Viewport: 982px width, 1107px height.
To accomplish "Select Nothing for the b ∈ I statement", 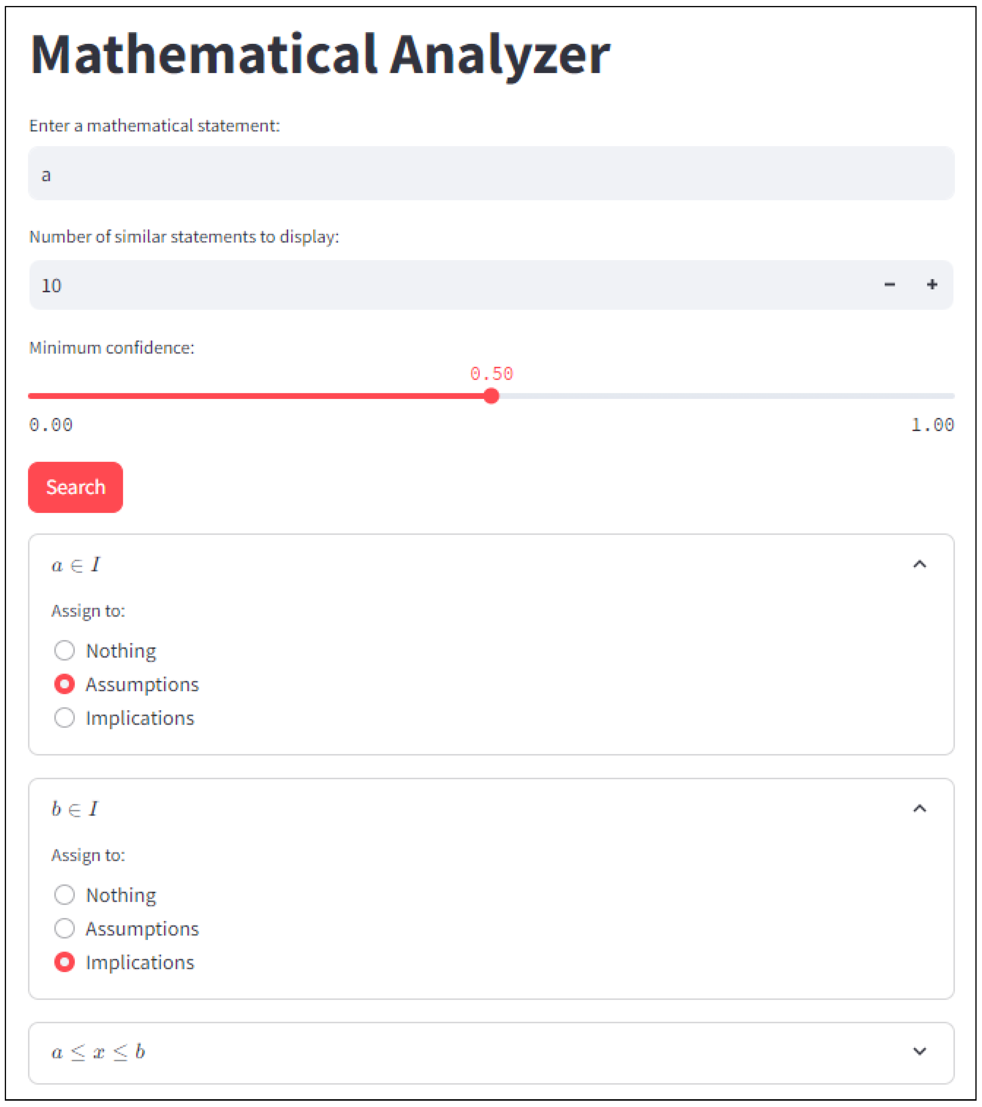I will (65, 895).
